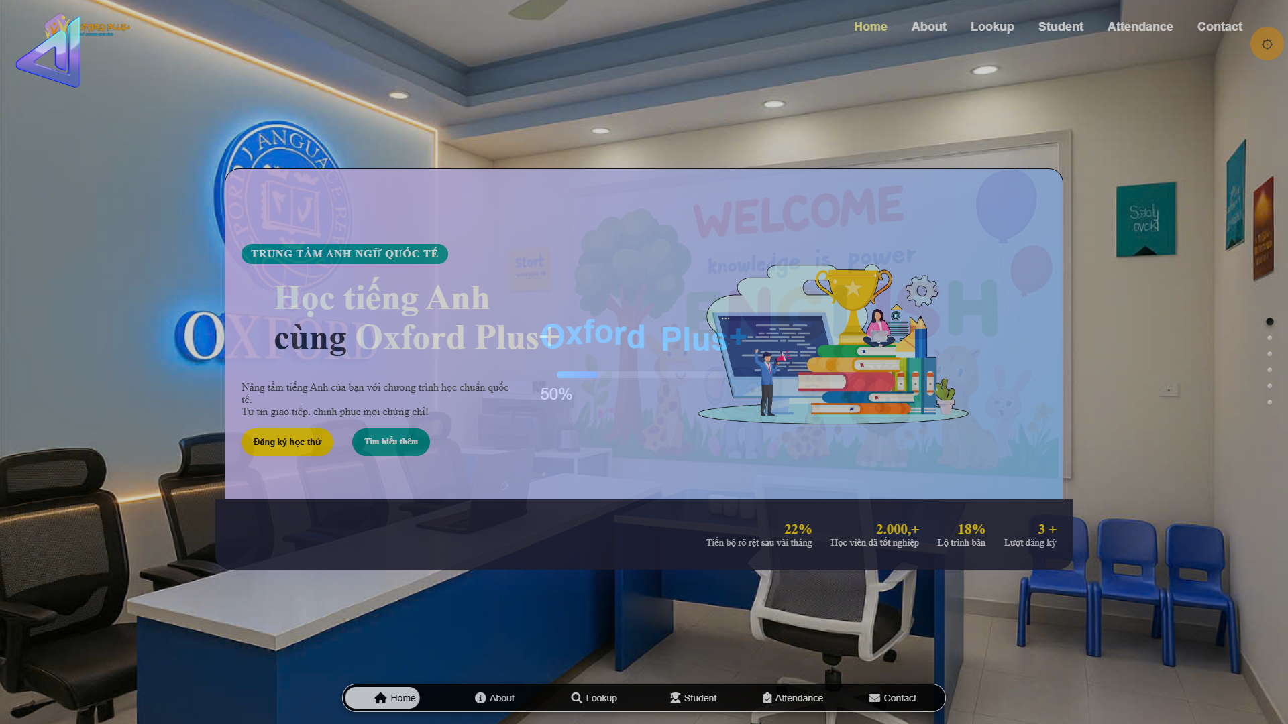Open About in top navigation
The height and width of the screenshot is (724, 1288).
click(928, 27)
